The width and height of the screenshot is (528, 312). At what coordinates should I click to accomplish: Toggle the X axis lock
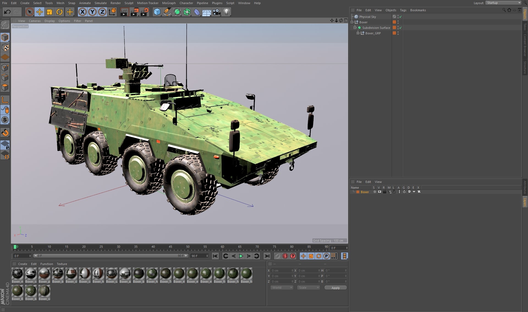pyautogui.click(x=82, y=12)
